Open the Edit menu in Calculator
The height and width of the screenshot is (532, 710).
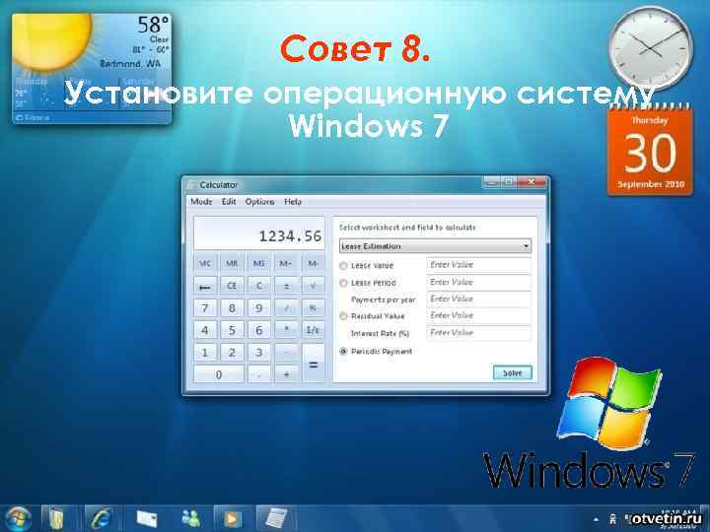point(229,202)
